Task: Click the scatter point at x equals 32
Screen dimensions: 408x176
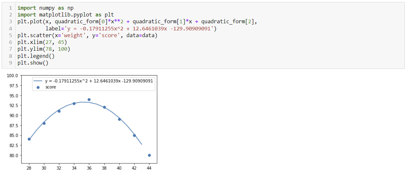Action: pos(59,111)
